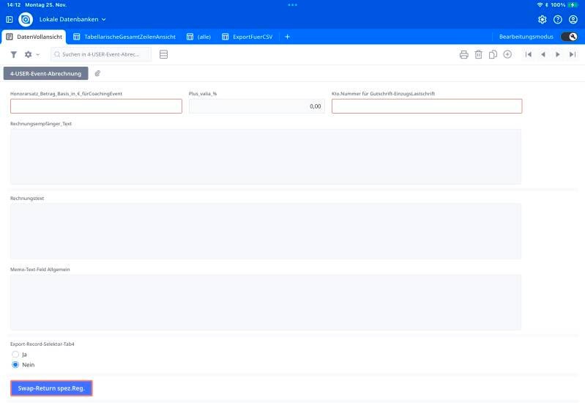Open the gear settings dropdown in toolbar
This screenshot has height=403, width=585.
coord(31,54)
